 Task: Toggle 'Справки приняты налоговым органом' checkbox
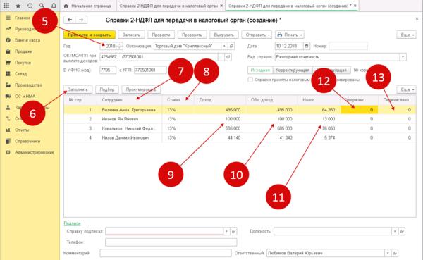tap(250, 80)
